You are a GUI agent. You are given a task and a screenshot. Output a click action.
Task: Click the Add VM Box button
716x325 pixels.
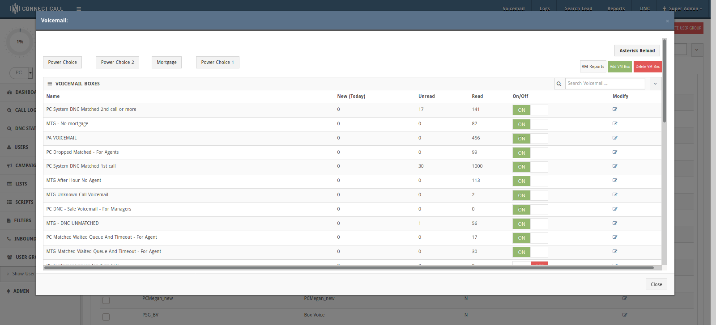[620, 67]
